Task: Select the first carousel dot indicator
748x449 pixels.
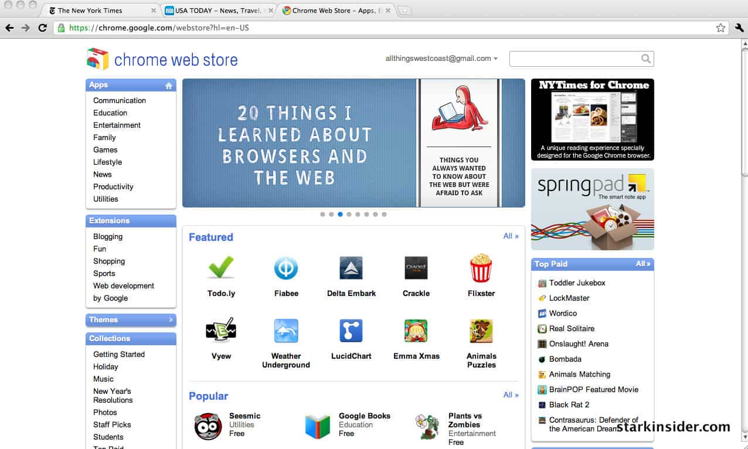Action: point(322,215)
